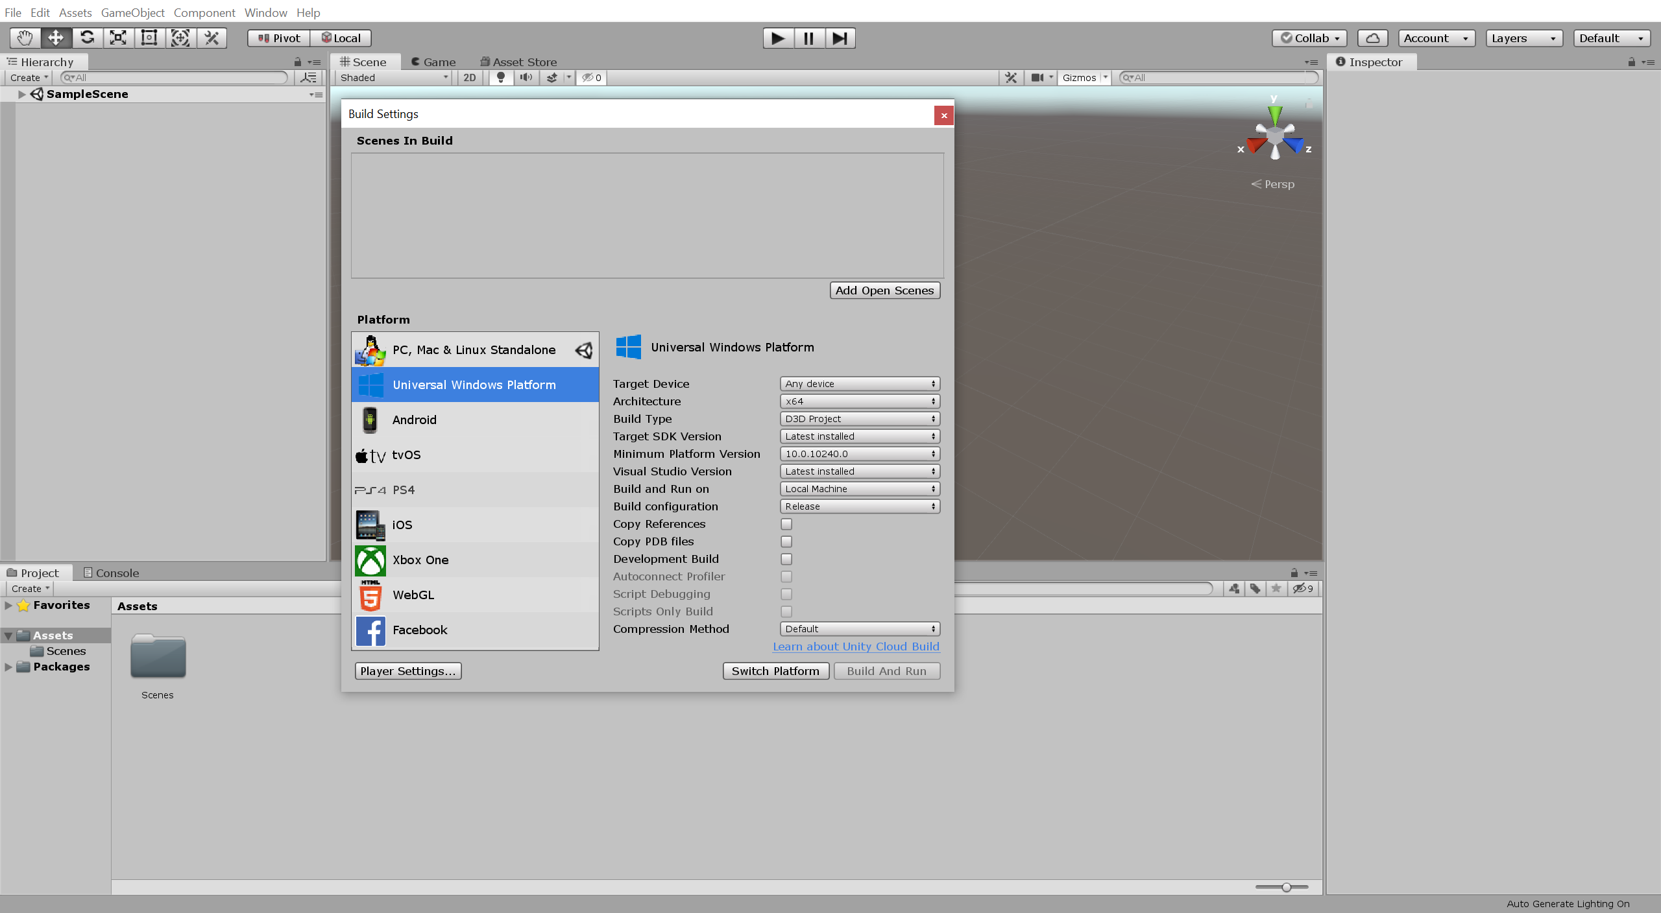1661x913 pixels.
Task: Open Target Device dropdown
Action: pos(860,384)
